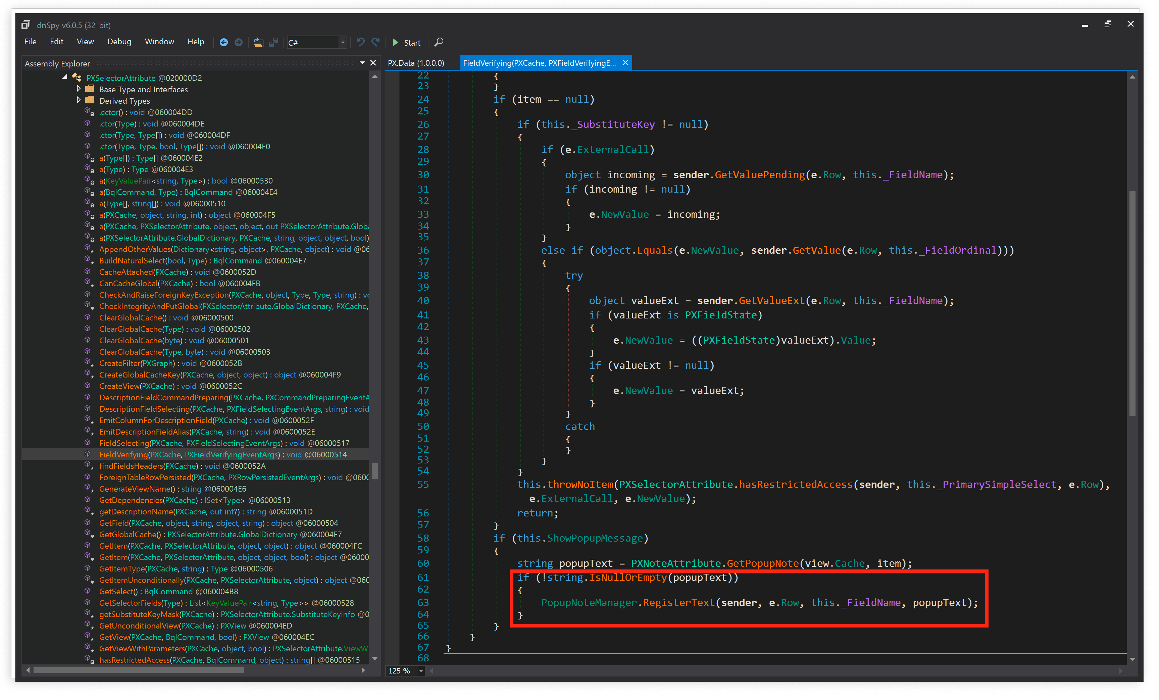This screenshot has height=700, width=1159.
Task: Click the Navigate Backward arrow icon
Action: (x=224, y=43)
